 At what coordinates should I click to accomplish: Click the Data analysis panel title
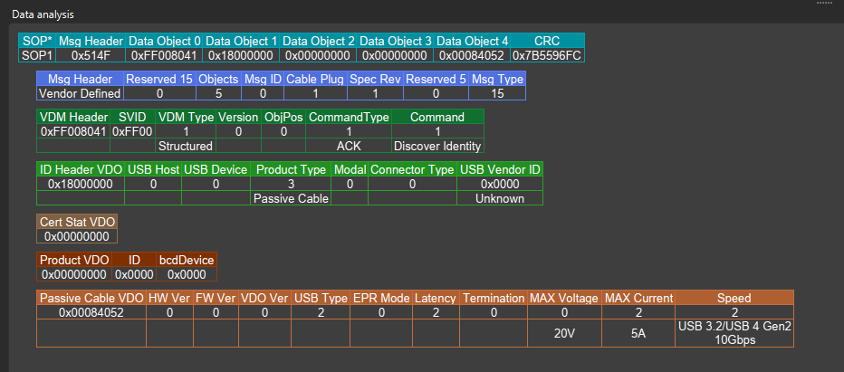(x=43, y=14)
